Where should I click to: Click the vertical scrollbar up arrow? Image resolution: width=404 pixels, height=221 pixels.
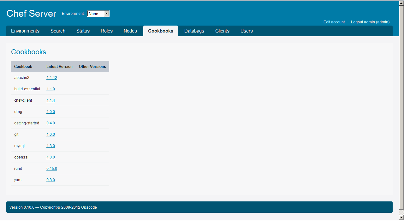[401, 3]
